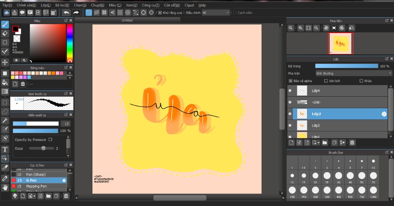
Task: Flip the view in Navigator panel
Action: pyautogui.click(x=352, y=28)
